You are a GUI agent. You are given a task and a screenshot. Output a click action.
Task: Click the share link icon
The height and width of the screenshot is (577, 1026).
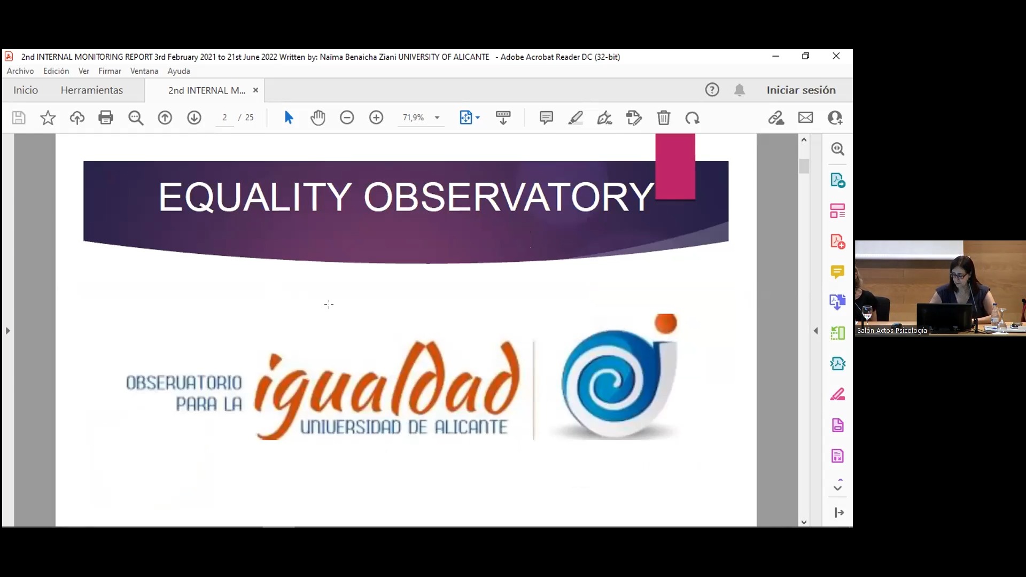pyautogui.click(x=776, y=118)
